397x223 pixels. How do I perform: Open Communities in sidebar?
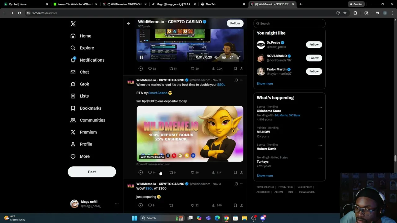(x=88, y=120)
